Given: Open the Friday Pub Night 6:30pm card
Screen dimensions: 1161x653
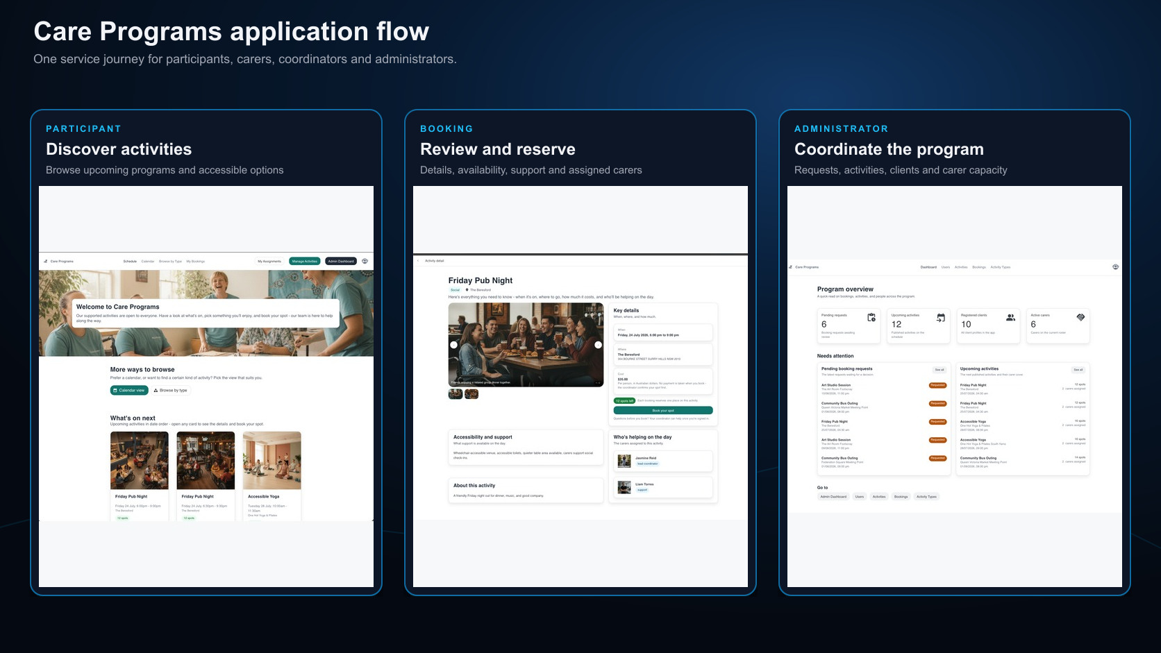Looking at the screenshot, I should [206, 476].
